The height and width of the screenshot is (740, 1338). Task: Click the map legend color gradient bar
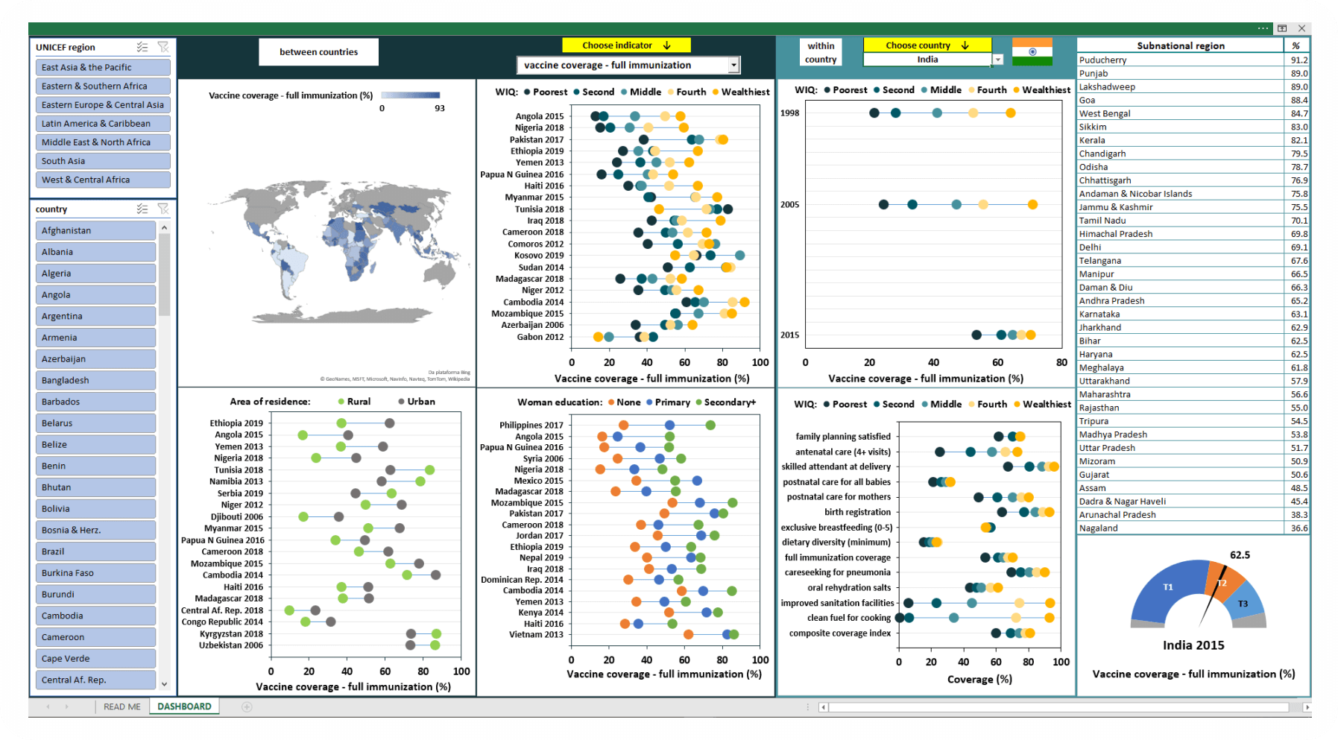[410, 95]
